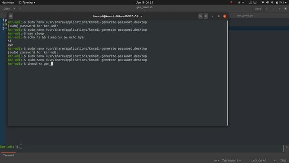Click 'echo hi && sleep 5s && echo bye' line
The width and height of the screenshot is (289, 163).
tap(46, 37)
